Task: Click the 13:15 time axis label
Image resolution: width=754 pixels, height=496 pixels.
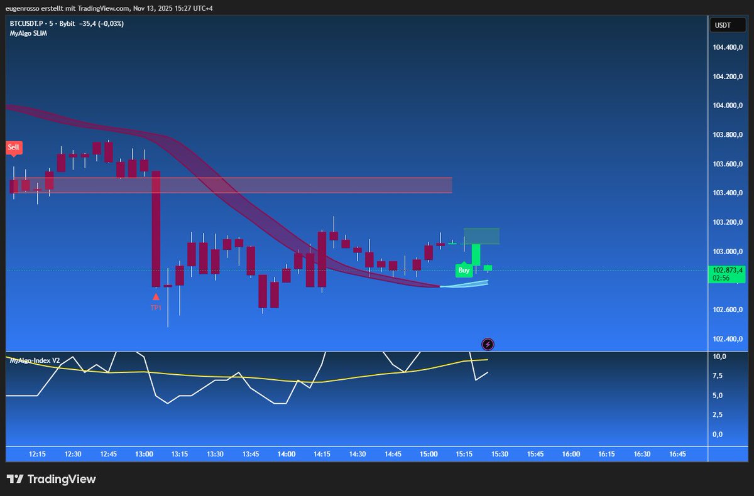Action: [x=180, y=454]
